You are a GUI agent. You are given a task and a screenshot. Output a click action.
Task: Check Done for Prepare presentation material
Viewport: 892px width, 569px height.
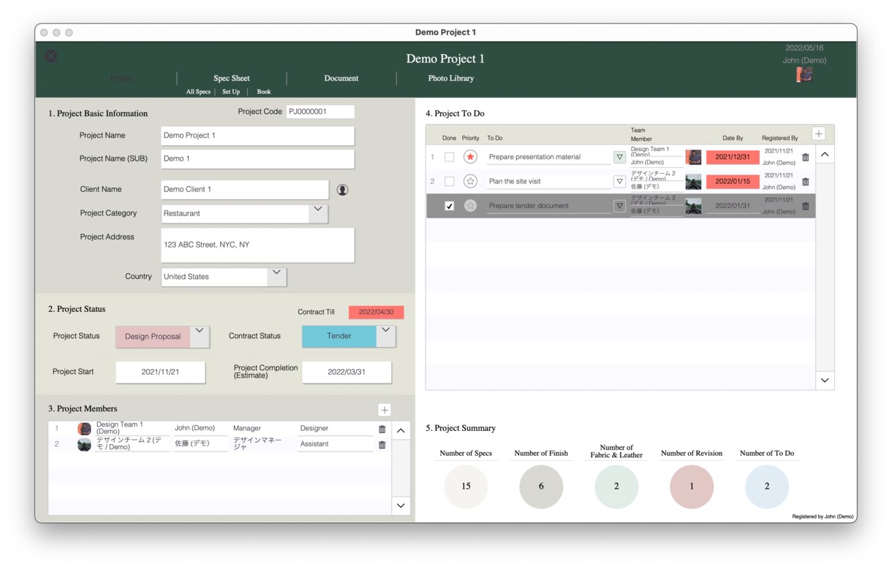click(450, 157)
